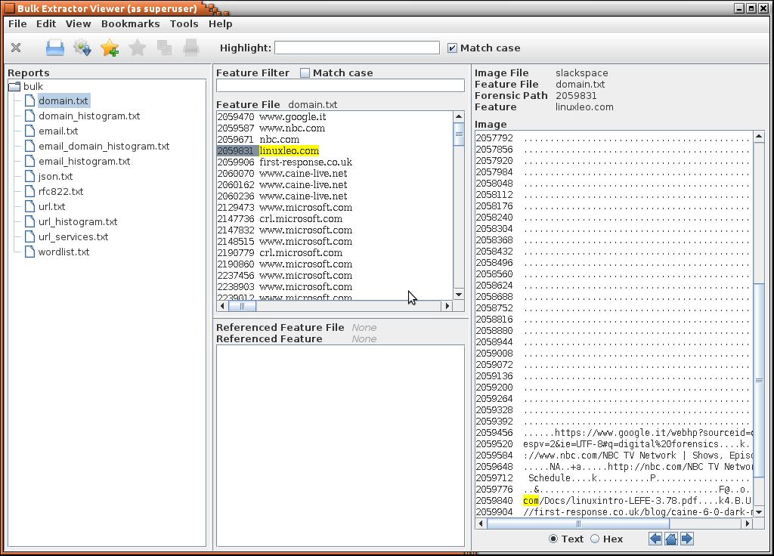Click the bulk folder icon in Reports

point(14,87)
